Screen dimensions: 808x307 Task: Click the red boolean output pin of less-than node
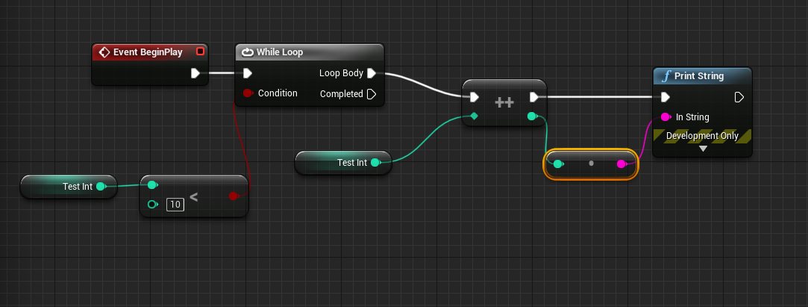[x=234, y=196]
